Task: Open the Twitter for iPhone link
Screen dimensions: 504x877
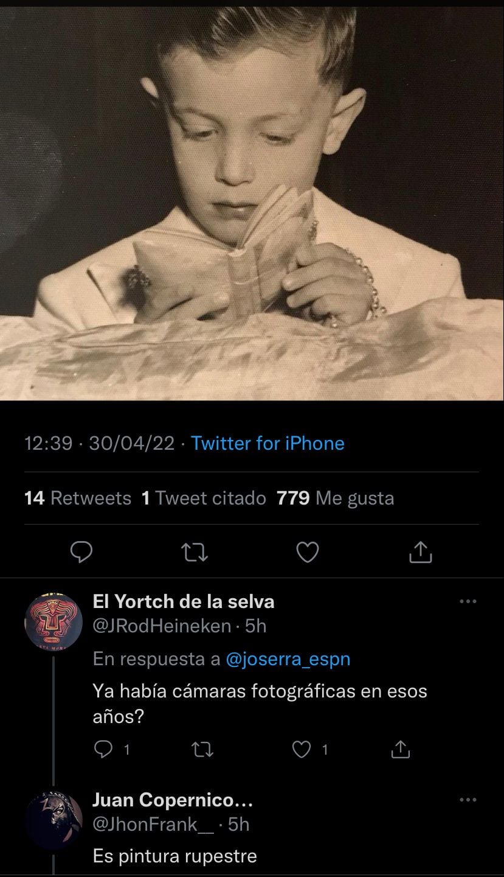Action: 268,443
